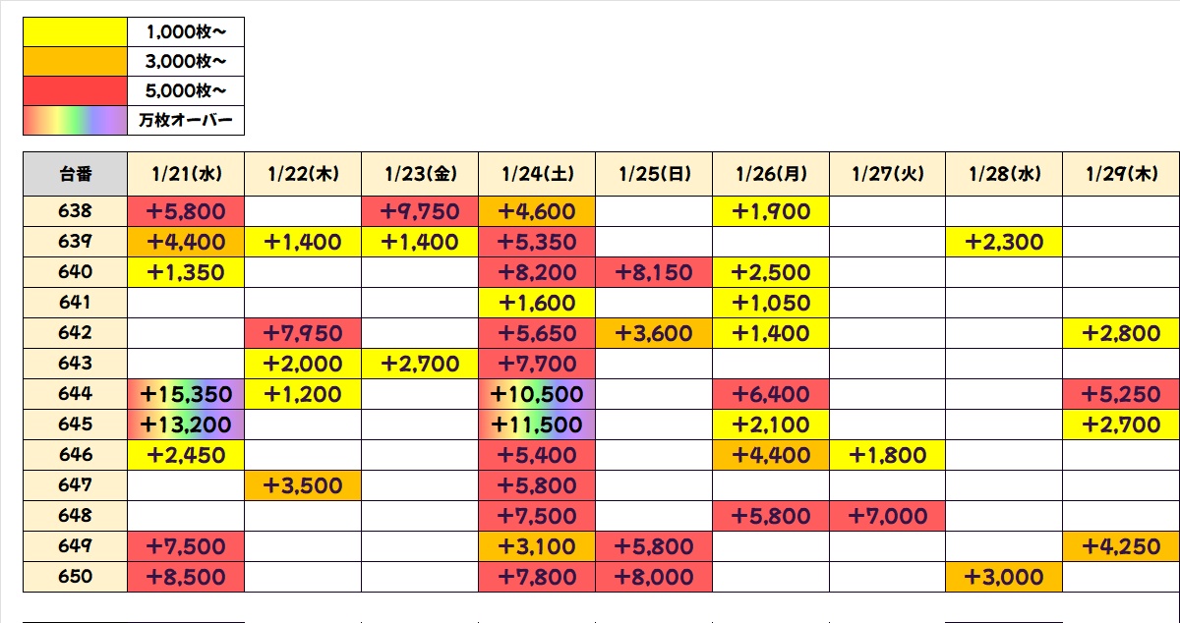The width and height of the screenshot is (1180, 623).
Task: Click the +15,350 rainbow cell
Action: (186, 394)
